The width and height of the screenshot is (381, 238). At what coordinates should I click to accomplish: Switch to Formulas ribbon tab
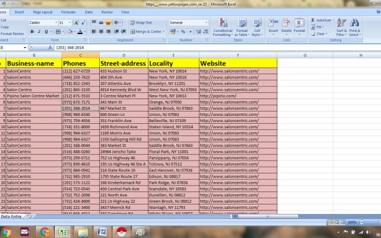tap(68, 12)
